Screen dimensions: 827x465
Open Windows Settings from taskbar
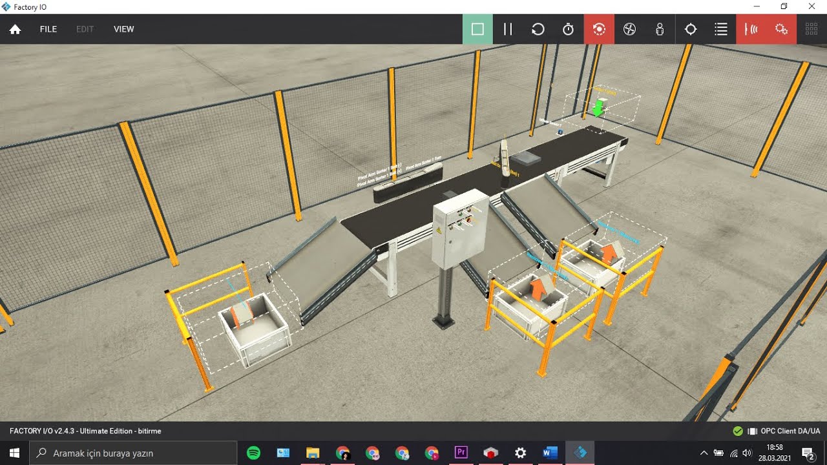[x=521, y=453]
